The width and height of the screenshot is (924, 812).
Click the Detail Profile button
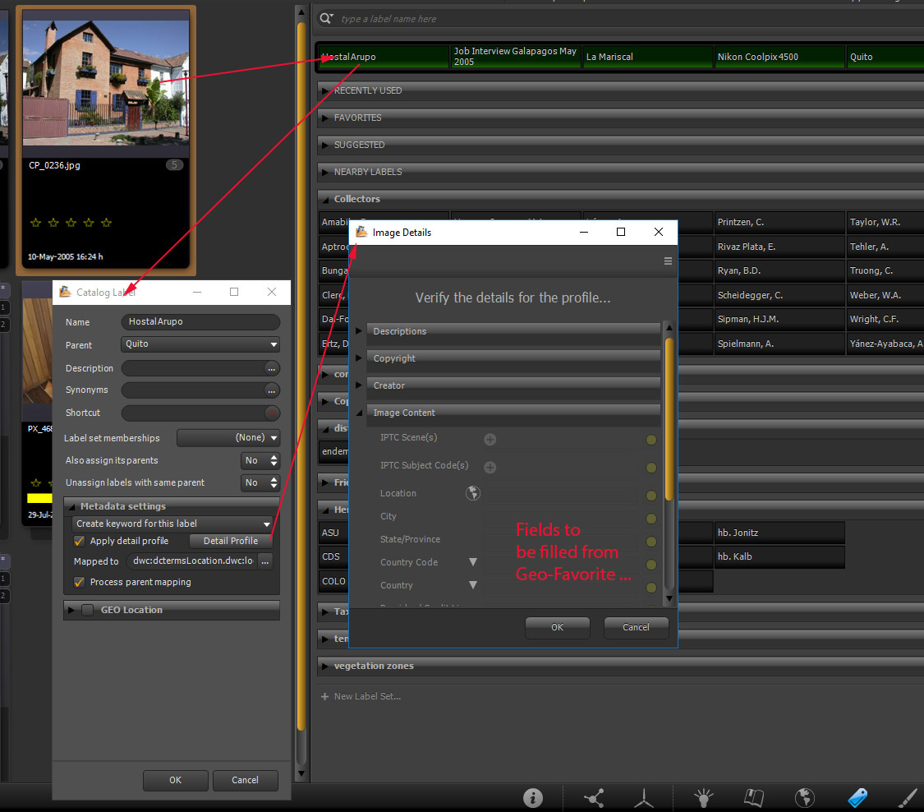[x=231, y=541]
